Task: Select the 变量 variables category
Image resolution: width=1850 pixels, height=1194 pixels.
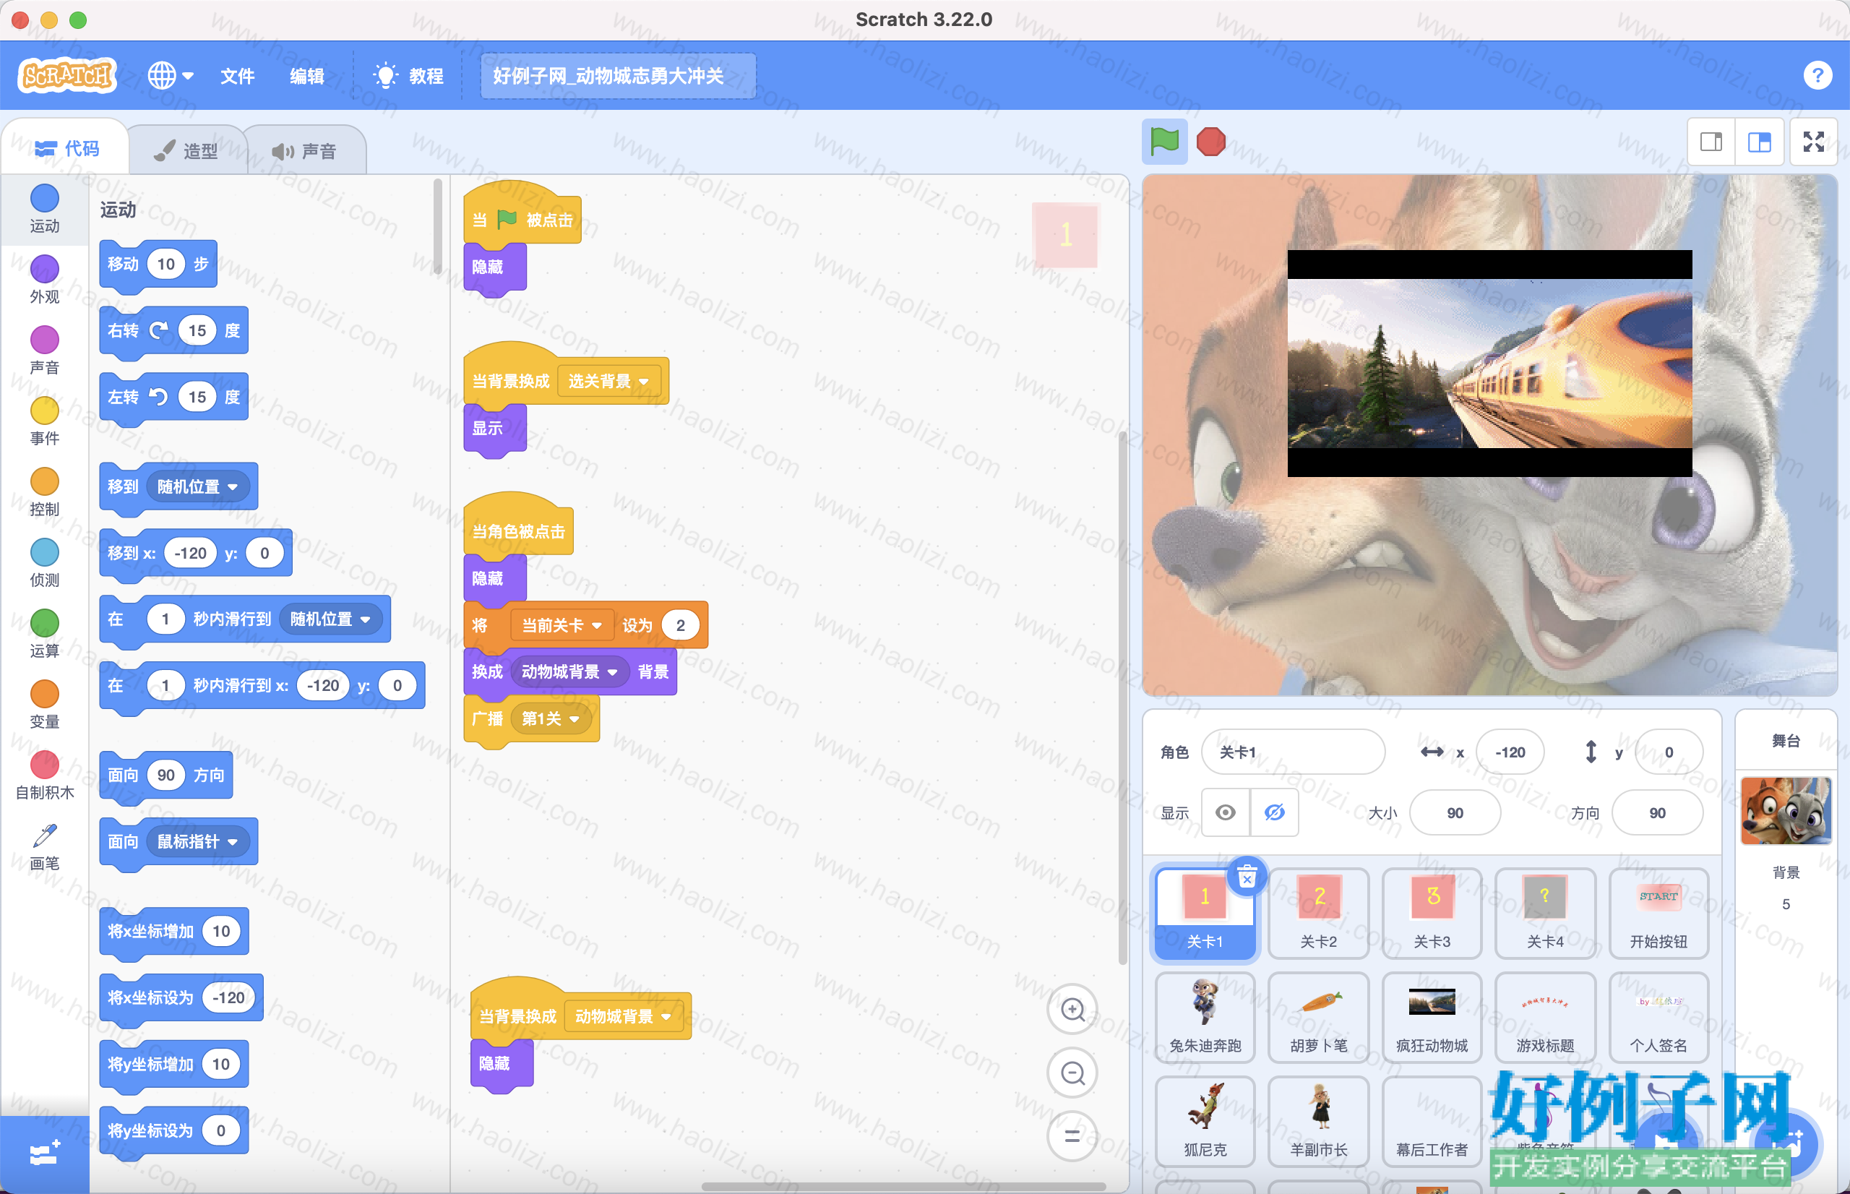Action: tap(45, 705)
